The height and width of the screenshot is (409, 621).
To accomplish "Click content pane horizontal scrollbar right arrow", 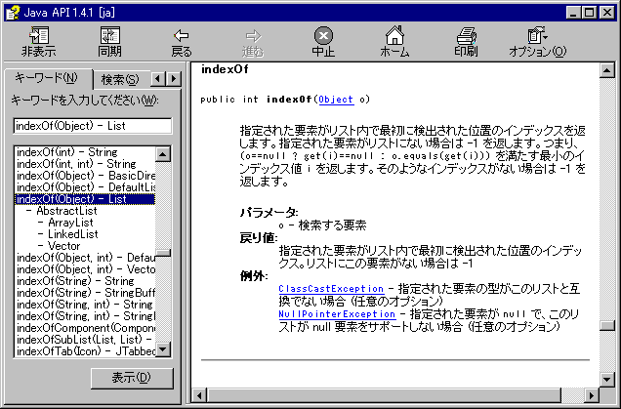I will [592, 395].
